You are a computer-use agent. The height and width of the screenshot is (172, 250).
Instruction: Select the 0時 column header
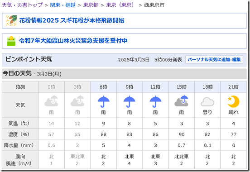(51, 87)
